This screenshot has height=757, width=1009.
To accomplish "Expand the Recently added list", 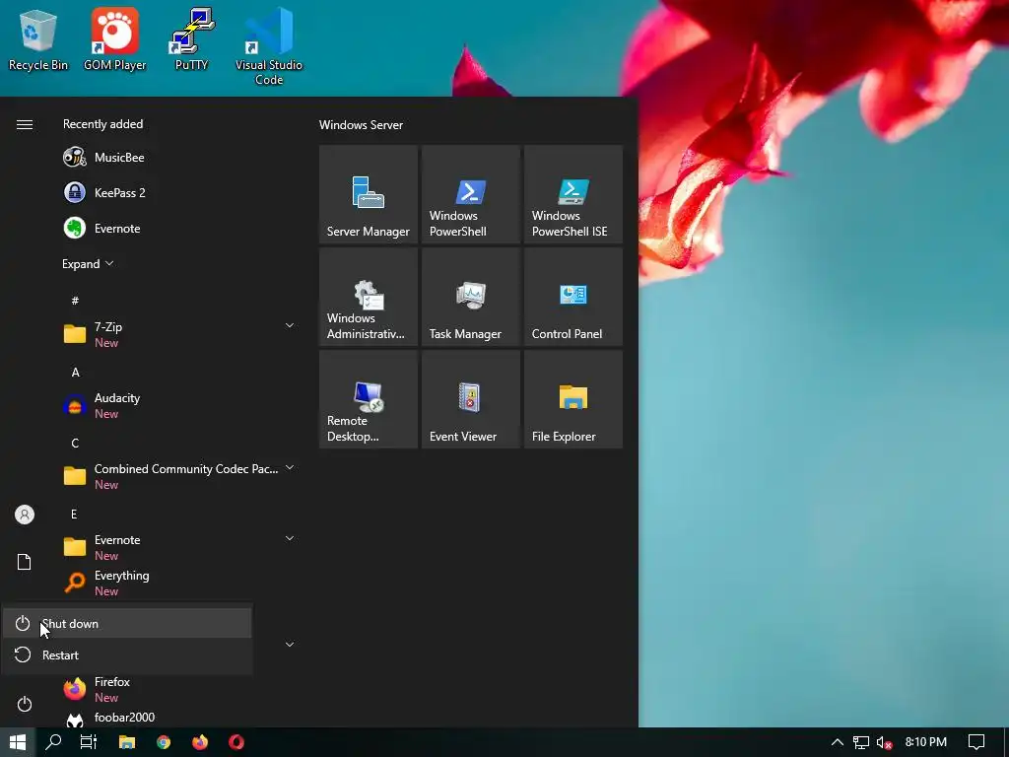I will pyautogui.click(x=88, y=264).
